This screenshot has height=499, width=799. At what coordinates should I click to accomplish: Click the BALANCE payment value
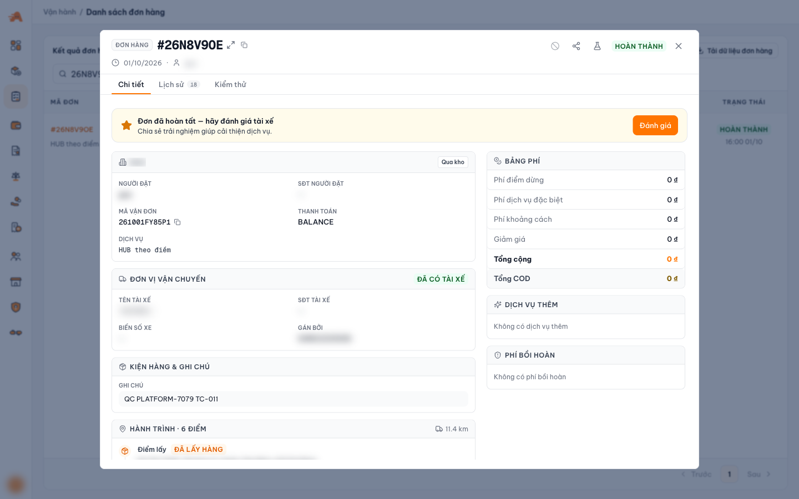316,222
